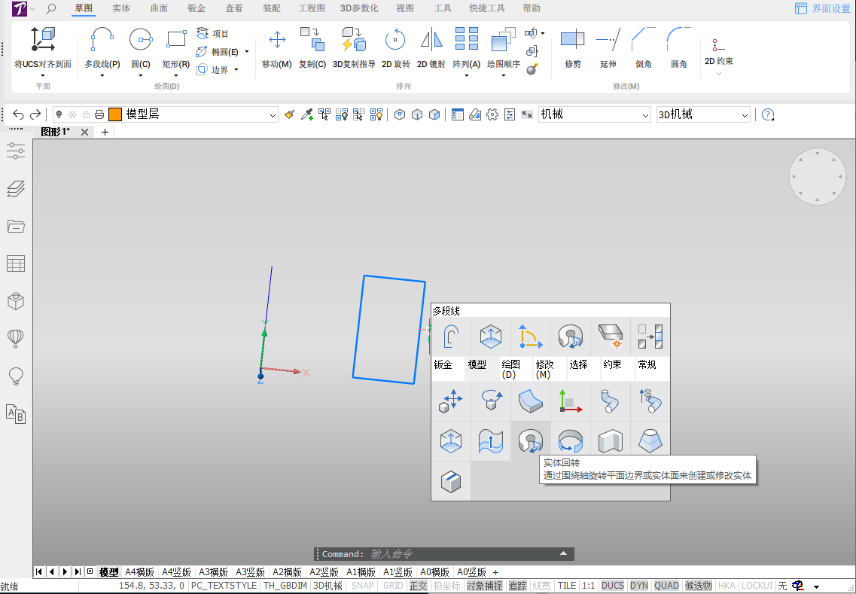This screenshot has width=856, height=594.
Task: Toggle SNAP in the status bar
Action: 362,586
